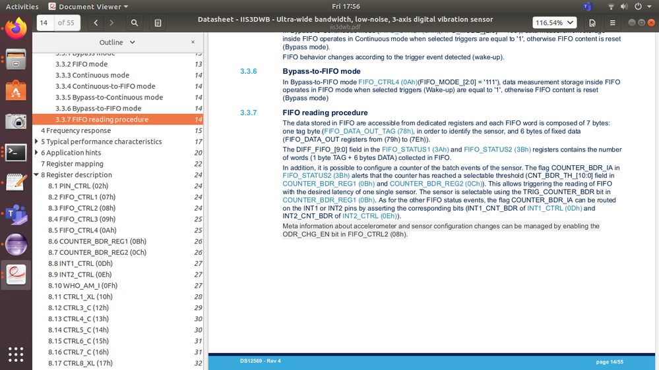Launch Eclipse from the dock
This screenshot has height=370, width=659.
click(x=16, y=244)
